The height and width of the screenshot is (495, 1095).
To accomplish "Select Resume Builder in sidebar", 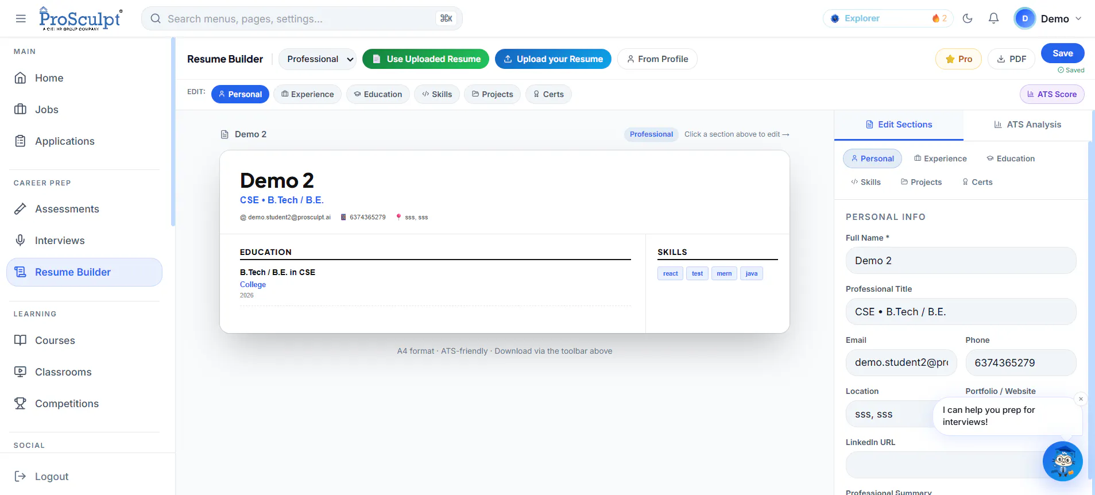I will point(84,272).
